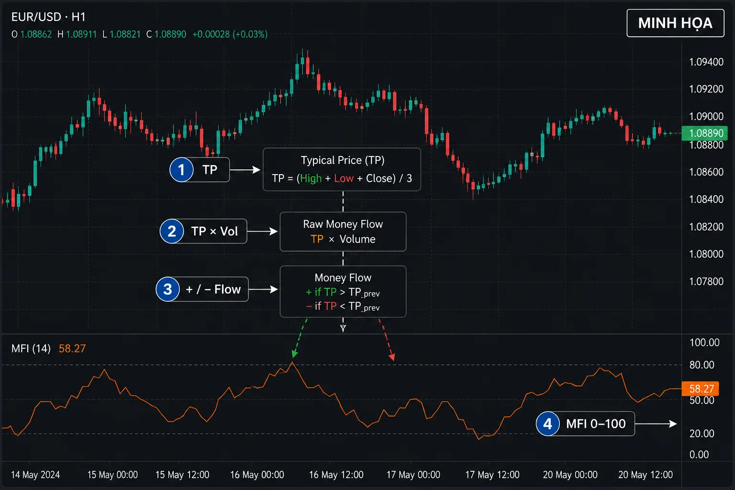Screen dimensions: 735x490
Task: Click the 50.00 MFI axis label
Action: click(x=702, y=401)
